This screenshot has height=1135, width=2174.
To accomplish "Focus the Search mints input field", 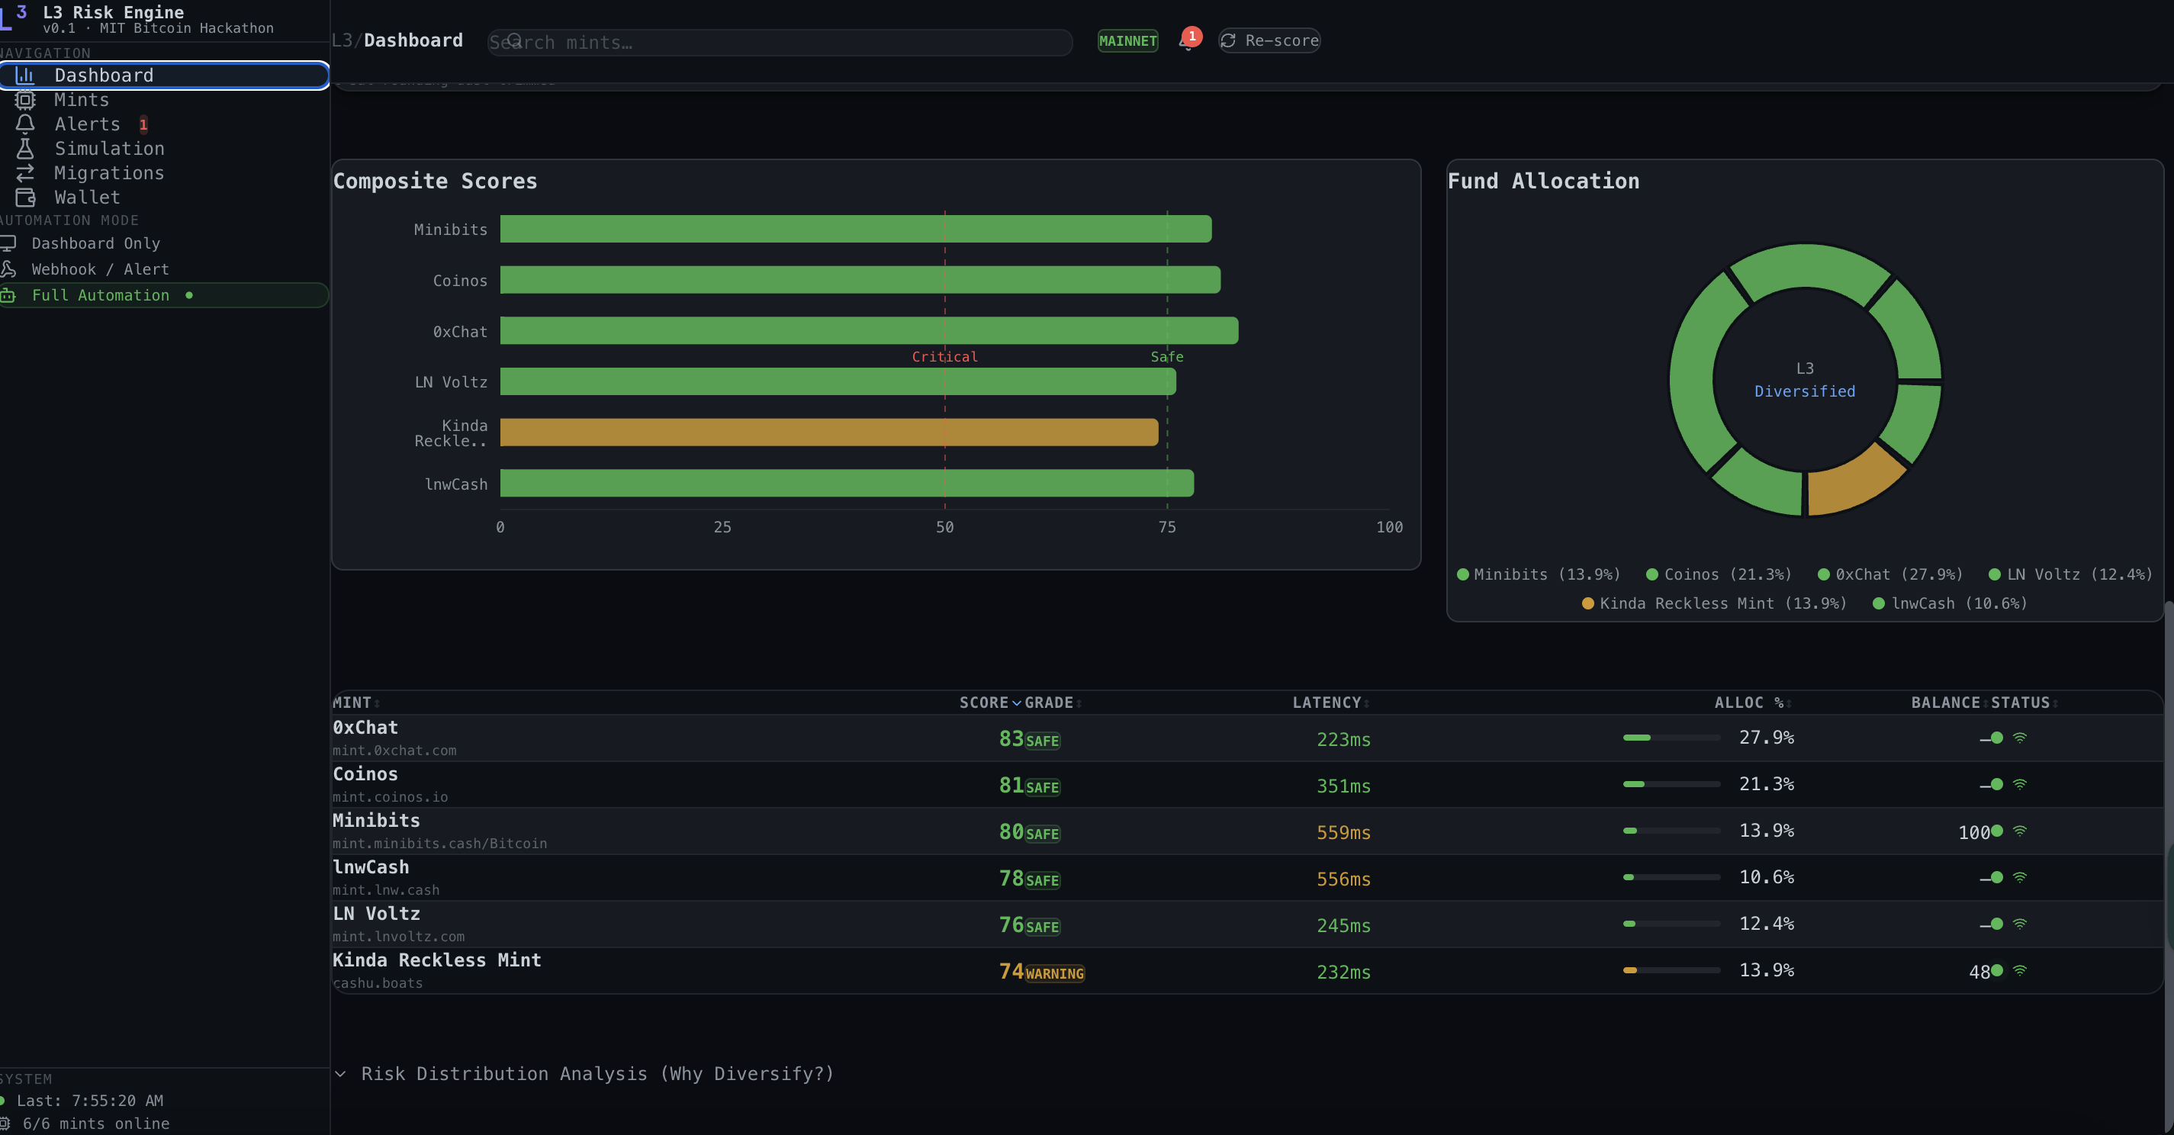I will click(780, 42).
